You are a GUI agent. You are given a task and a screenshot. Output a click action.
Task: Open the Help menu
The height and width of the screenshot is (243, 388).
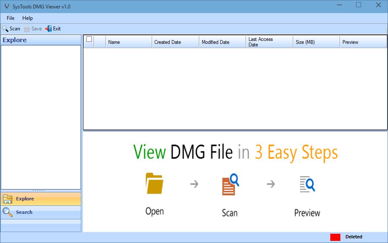click(x=27, y=18)
